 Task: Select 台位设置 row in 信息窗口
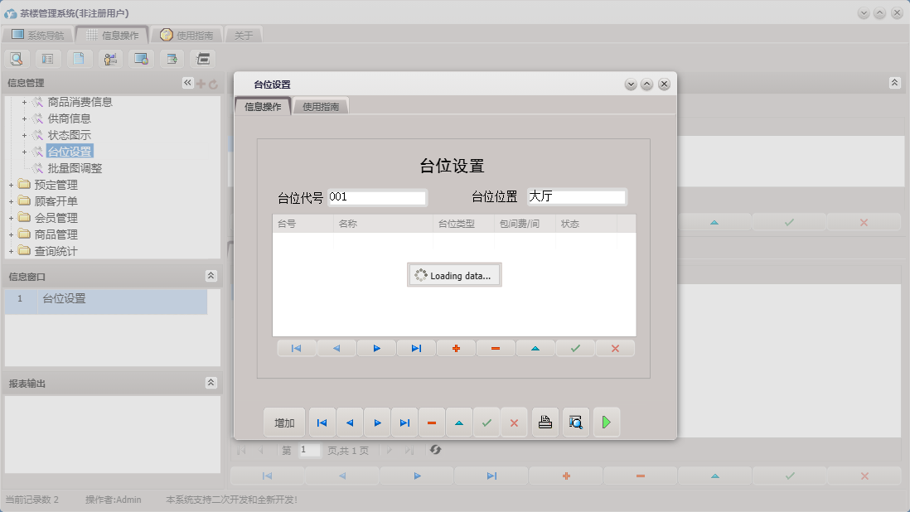(x=106, y=302)
